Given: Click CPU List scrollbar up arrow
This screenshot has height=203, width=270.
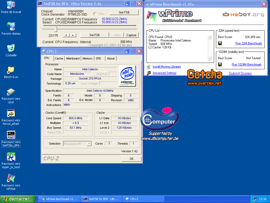Looking at the screenshot, I should point(210,37).
